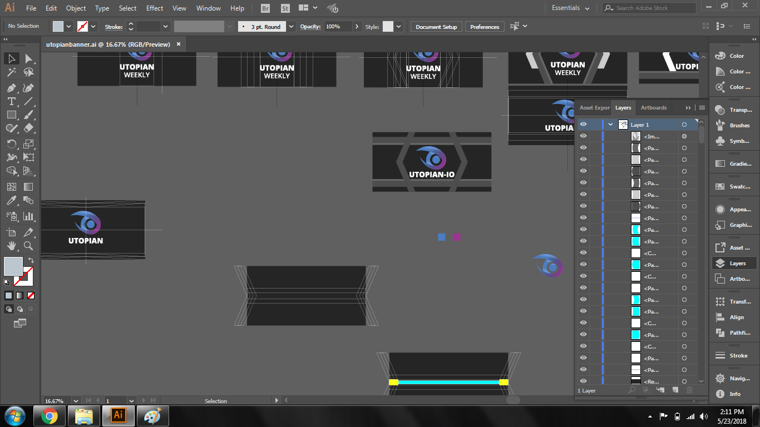Open the Effect menu
Viewport: 760px width, 427px height.
click(155, 8)
